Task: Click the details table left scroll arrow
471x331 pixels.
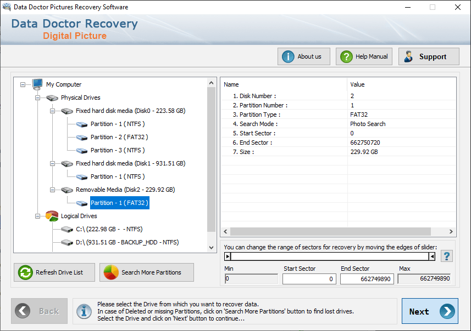Action: tap(225, 232)
